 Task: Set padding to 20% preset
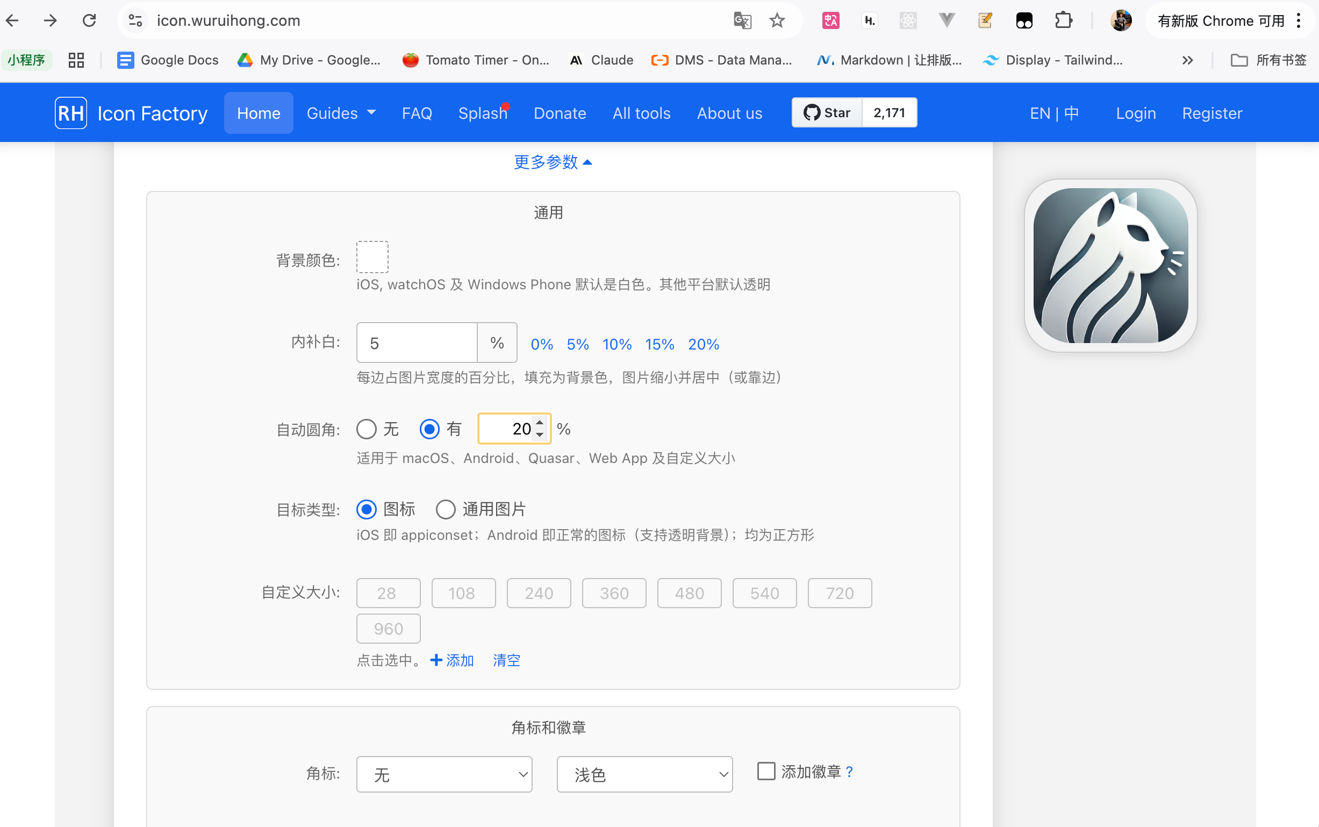pos(703,344)
